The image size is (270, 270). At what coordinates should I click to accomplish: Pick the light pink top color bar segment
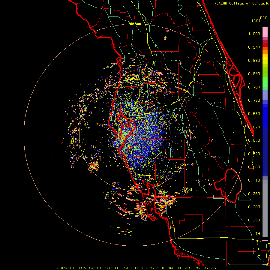click(265, 32)
